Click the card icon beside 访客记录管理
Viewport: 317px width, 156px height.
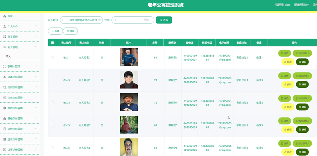[x=5, y=150]
